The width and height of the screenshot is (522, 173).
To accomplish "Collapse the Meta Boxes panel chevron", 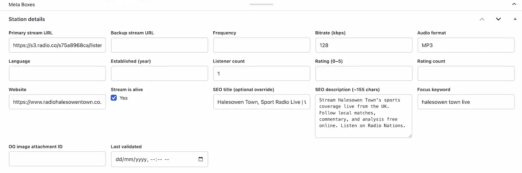I will [x=514, y=4].
